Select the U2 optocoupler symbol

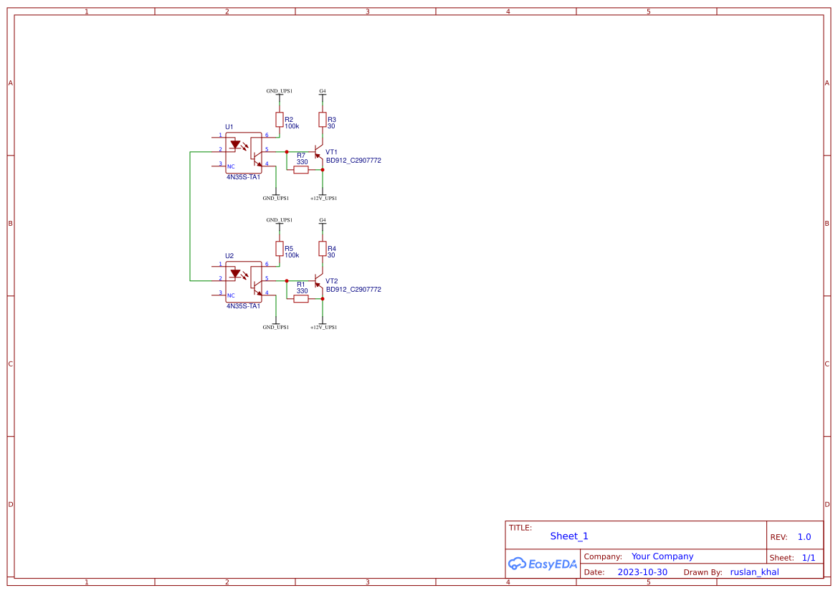click(x=244, y=280)
